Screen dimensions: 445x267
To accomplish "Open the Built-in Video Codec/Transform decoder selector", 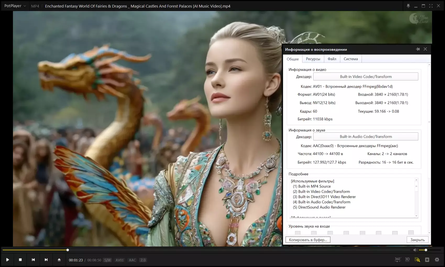I will [366, 77].
